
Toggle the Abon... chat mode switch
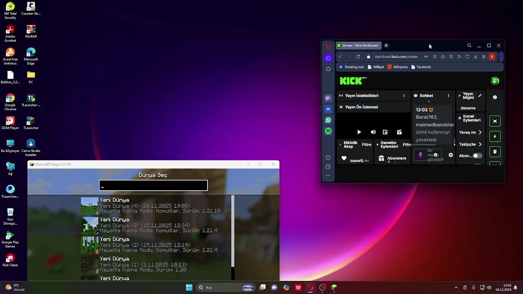477,156
